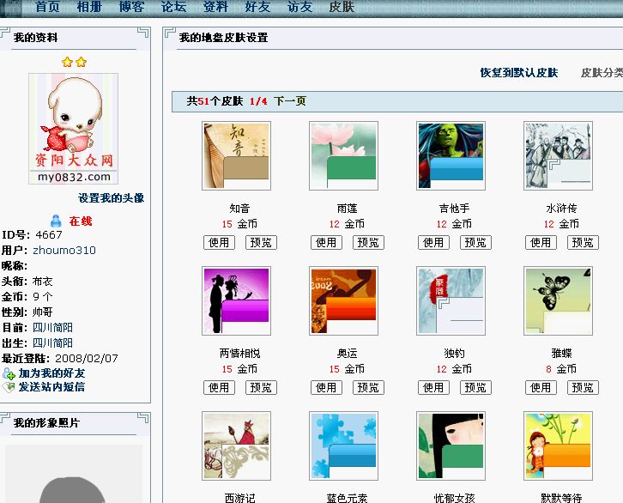Click 预览 button under 独钓
Image resolution: width=623 pixels, height=503 pixels.
point(475,387)
